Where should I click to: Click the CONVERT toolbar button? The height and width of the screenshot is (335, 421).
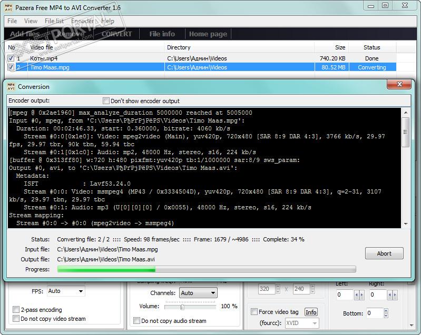[116, 34]
